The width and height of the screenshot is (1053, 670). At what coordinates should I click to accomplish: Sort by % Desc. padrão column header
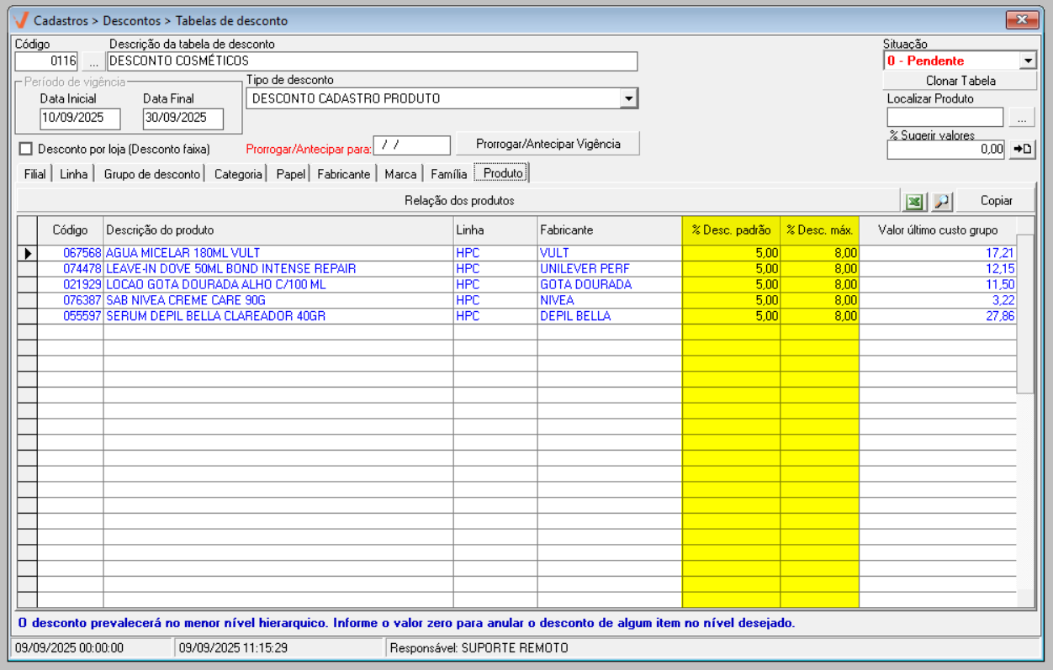pyautogui.click(x=730, y=229)
